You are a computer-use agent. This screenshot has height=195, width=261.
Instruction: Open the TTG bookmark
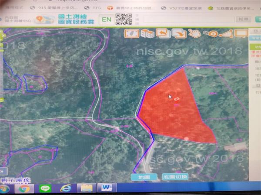pos(93,8)
